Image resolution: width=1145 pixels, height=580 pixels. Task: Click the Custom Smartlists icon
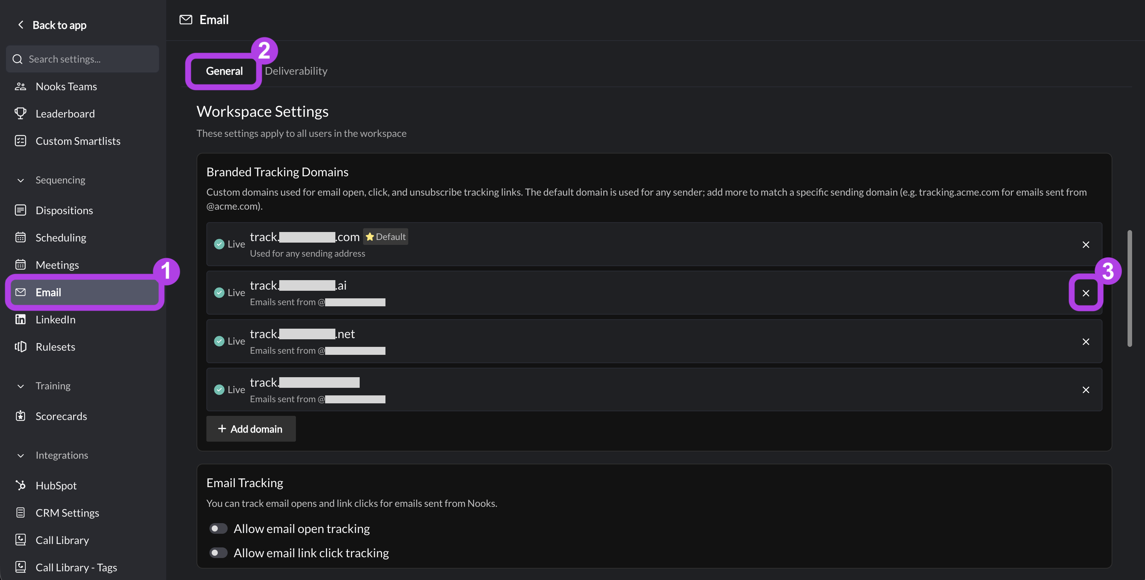(20, 141)
